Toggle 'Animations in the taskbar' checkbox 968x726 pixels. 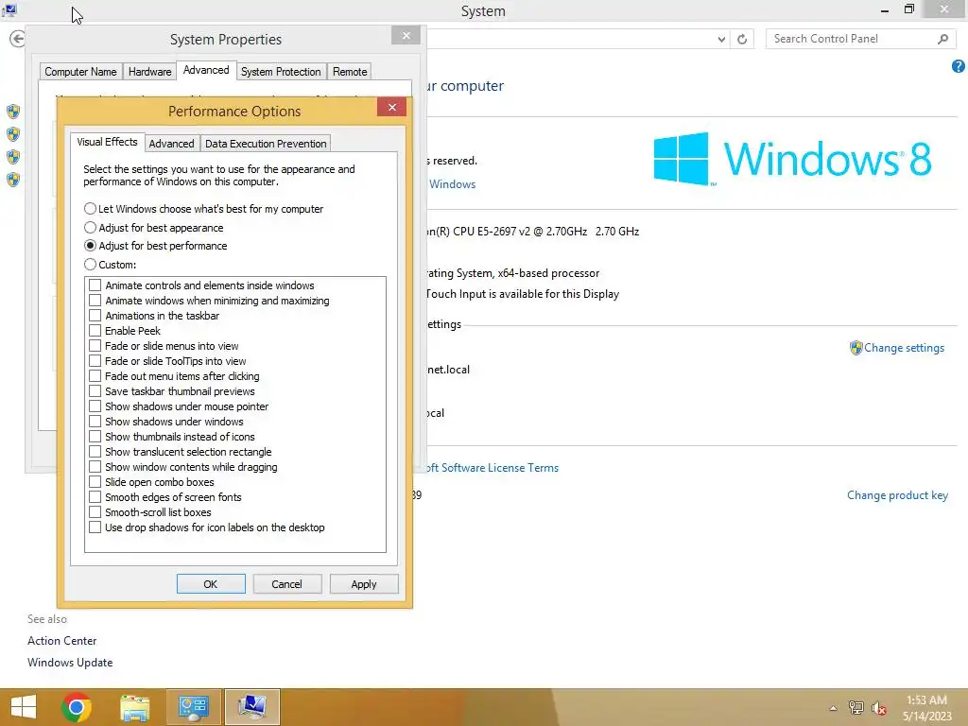95,316
